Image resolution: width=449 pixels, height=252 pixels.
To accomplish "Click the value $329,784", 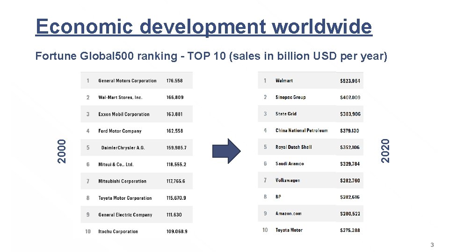I will 350,164.
